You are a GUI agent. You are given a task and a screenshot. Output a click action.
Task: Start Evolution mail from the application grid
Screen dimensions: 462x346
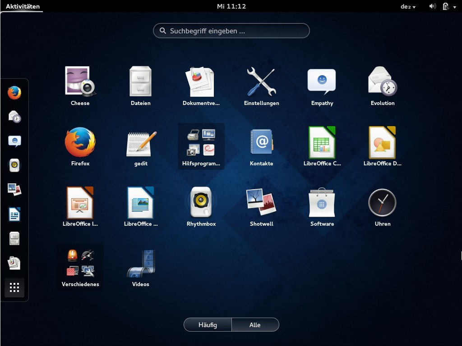pos(383,86)
